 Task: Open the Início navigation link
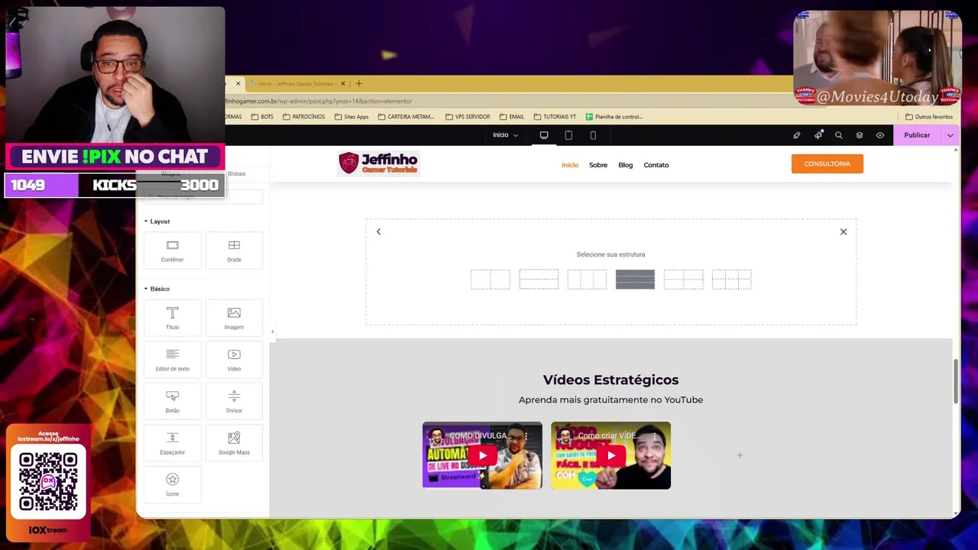pos(570,165)
